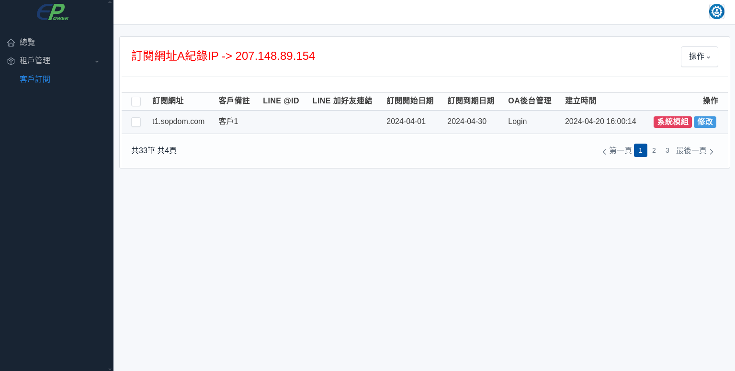Click the 訂閱到期日期 column header
Viewport: 735px width, 371px height.
point(471,101)
